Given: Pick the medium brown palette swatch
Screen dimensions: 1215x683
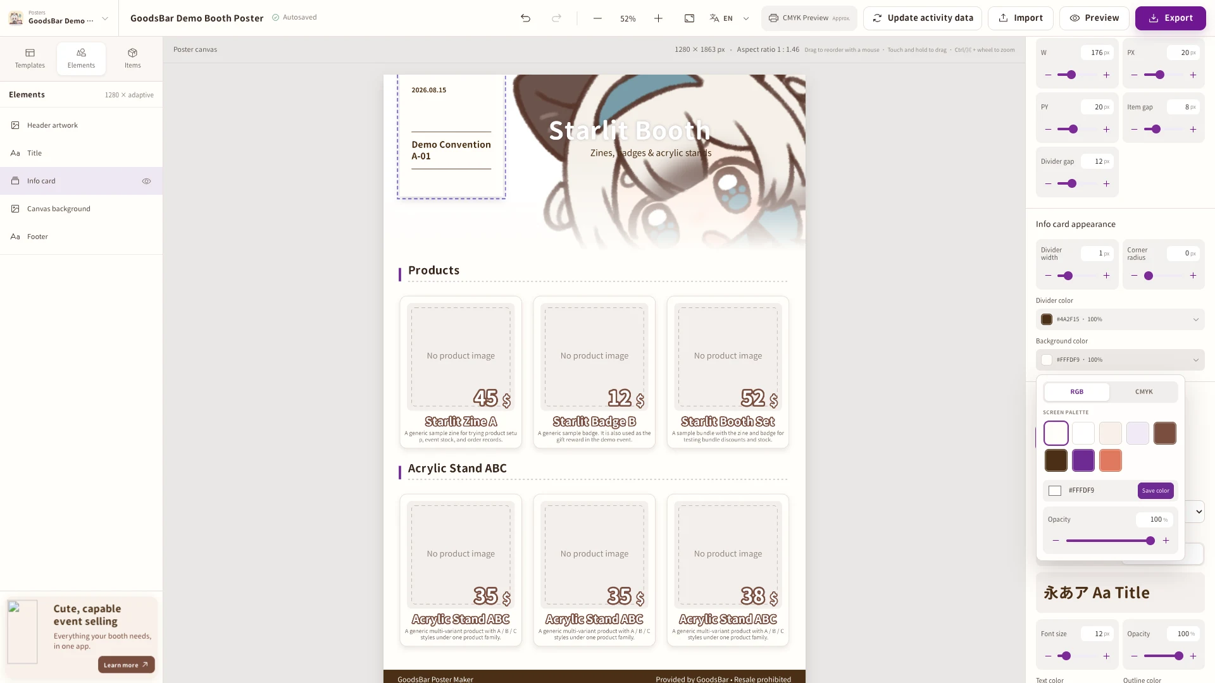Looking at the screenshot, I should click(1164, 433).
